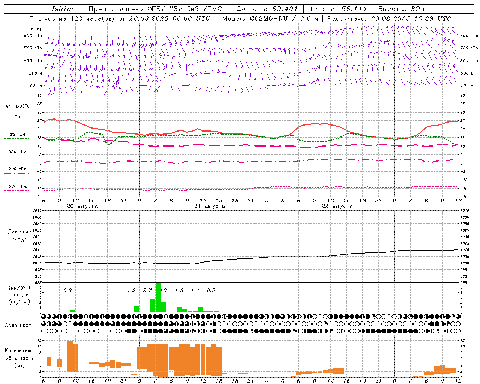Click the "Тем-ра(°C)" axis label
480x384 pixels.
(x=18, y=106)
